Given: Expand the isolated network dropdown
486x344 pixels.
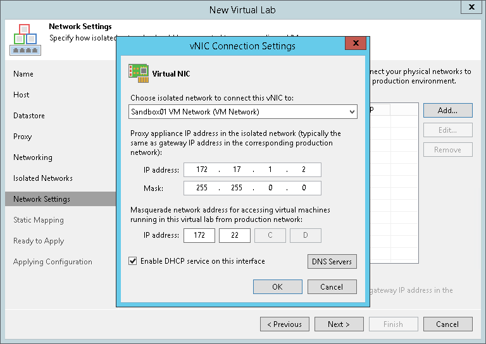Looking at the screenshot, I should pyautogui.click(x=352, y=112).
